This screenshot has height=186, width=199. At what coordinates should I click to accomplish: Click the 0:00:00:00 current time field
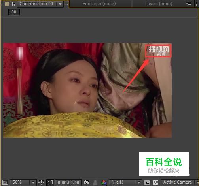[x=68, y=182]
